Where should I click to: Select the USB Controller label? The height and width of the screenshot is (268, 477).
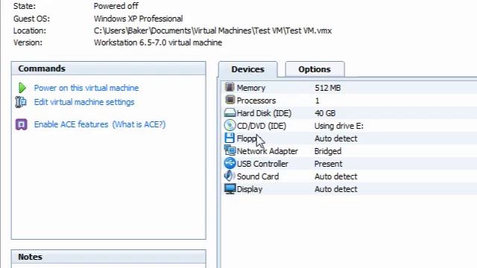[x=262, y=164]
